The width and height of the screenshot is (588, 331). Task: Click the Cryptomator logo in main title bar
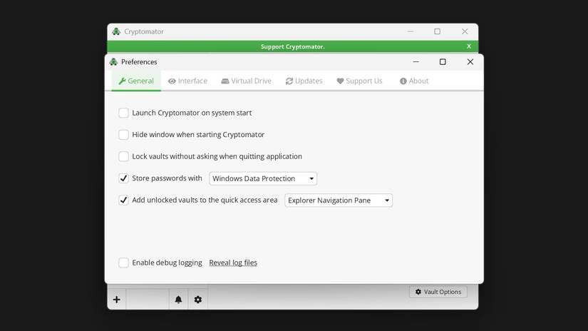click(x=116, y=31)
